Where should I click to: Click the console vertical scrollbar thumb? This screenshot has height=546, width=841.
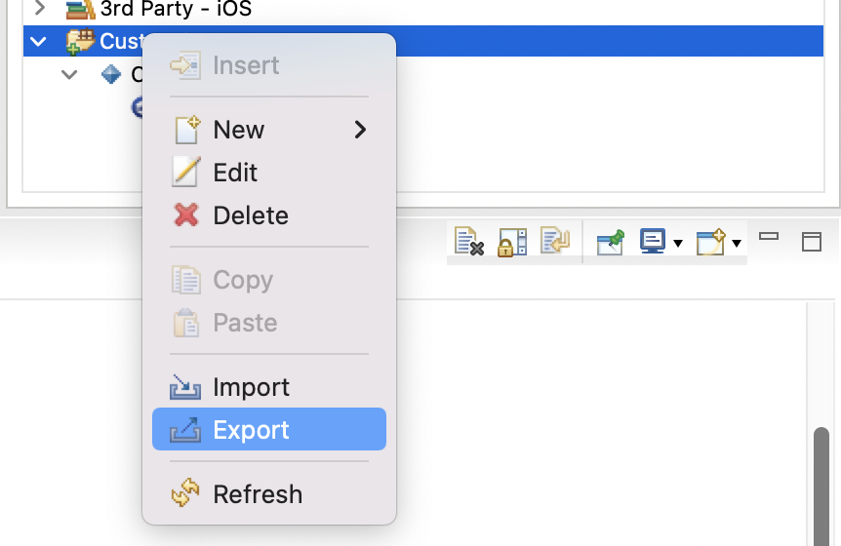[821, 486]
